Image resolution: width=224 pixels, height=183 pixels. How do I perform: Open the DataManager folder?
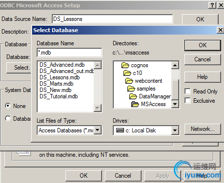click(x=150, y=96)
